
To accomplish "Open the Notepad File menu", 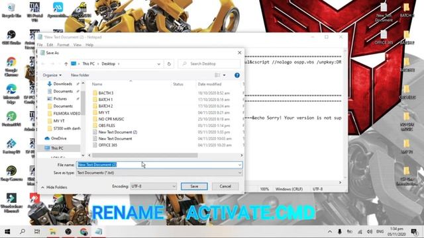I will tap(40, 45).
